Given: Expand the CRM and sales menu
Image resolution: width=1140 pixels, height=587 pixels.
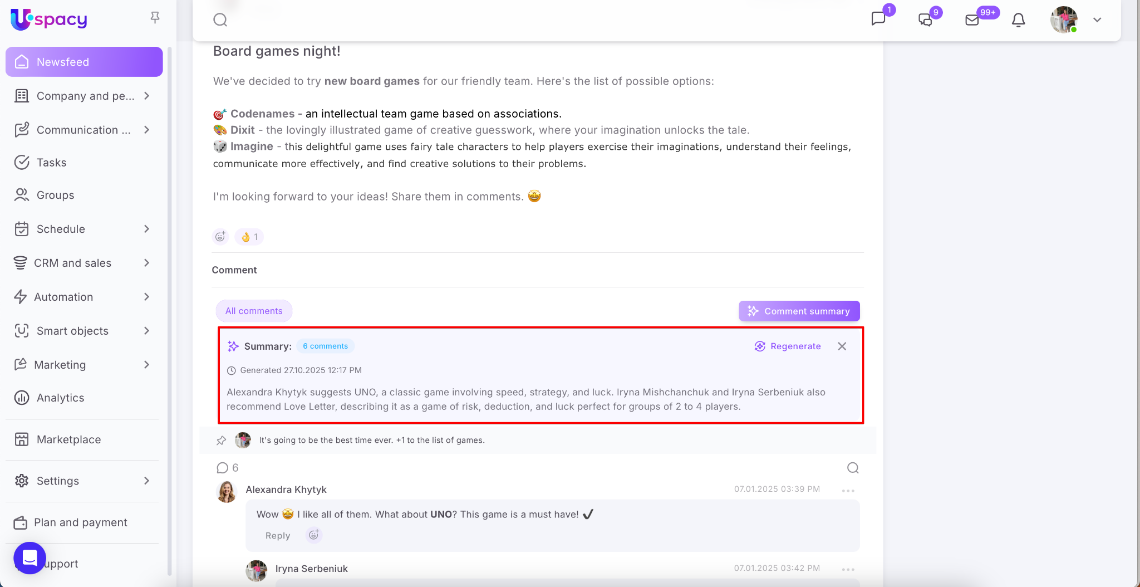Looking at the screenshot, I should [x=146, y=263].
